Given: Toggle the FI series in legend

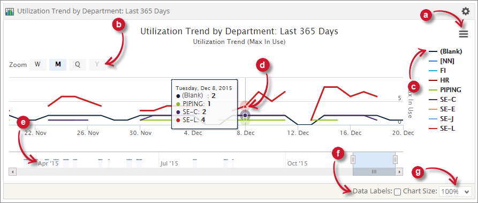Looking at the screenshot, I should pos(437,71).
